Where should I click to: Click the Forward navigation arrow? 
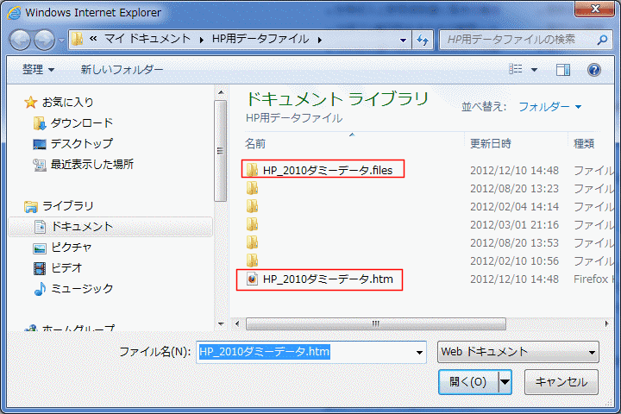44,40
